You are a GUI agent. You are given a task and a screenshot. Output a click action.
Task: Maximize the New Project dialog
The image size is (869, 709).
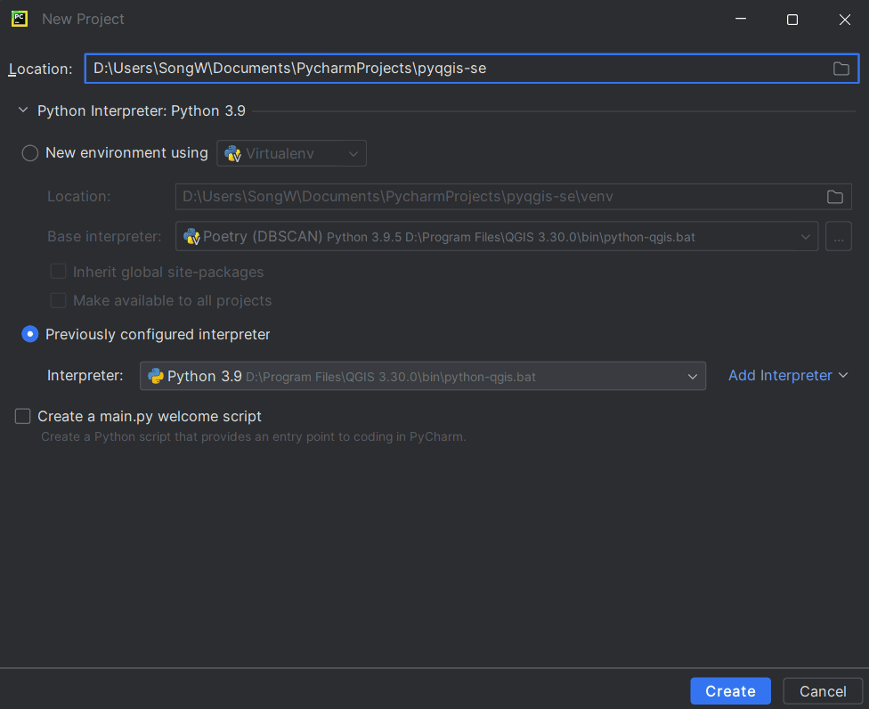792,20
